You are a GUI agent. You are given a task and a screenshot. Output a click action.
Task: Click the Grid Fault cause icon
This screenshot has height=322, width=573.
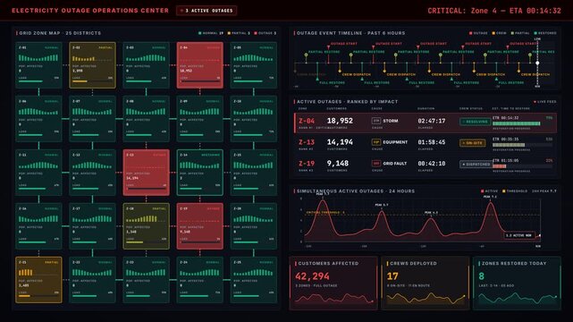(376, 164)
